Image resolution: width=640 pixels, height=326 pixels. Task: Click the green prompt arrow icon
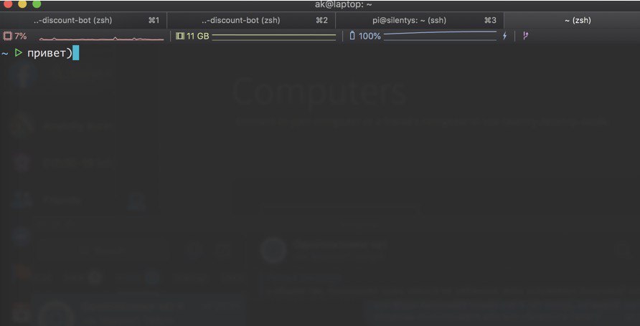click(x=18, y=53)
